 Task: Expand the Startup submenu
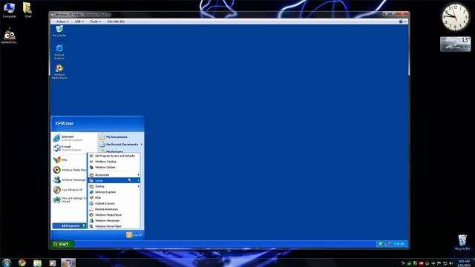click(x=114, y=186)
